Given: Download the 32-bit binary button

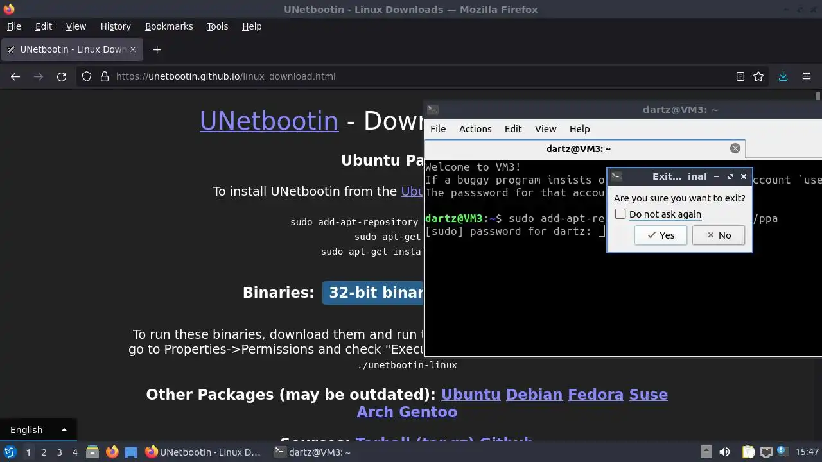Looking at the screenshot, I should [373, 293].
